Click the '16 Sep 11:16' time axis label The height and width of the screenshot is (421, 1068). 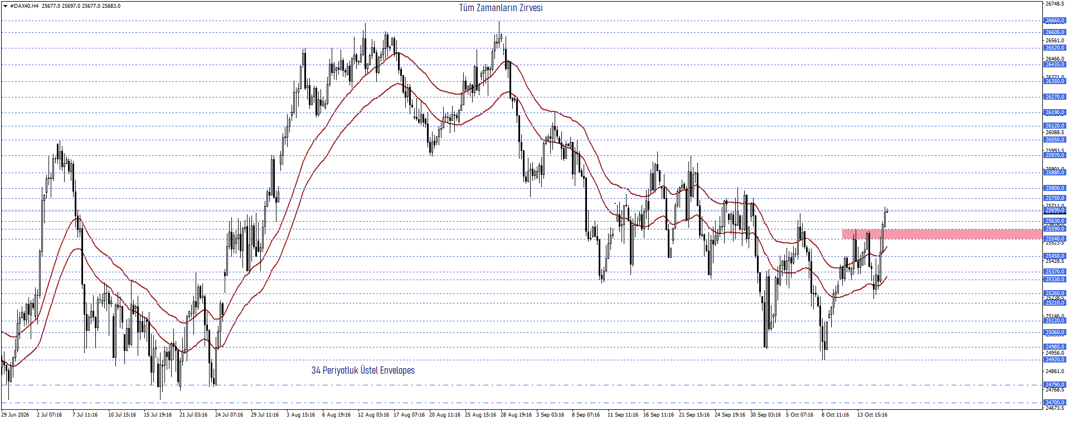click(x=658, y=415)
